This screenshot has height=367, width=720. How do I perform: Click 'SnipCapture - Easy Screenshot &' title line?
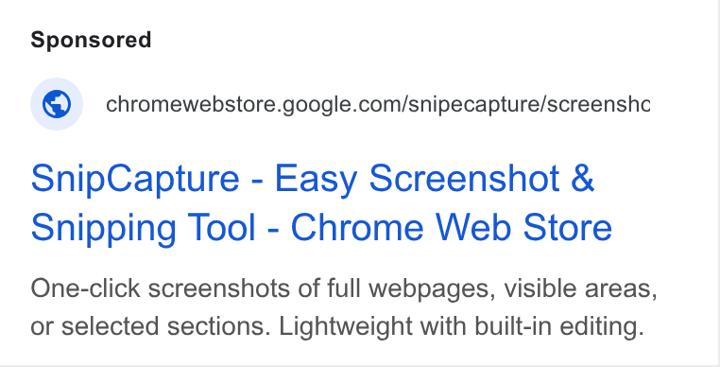click(x=313, y=179)
